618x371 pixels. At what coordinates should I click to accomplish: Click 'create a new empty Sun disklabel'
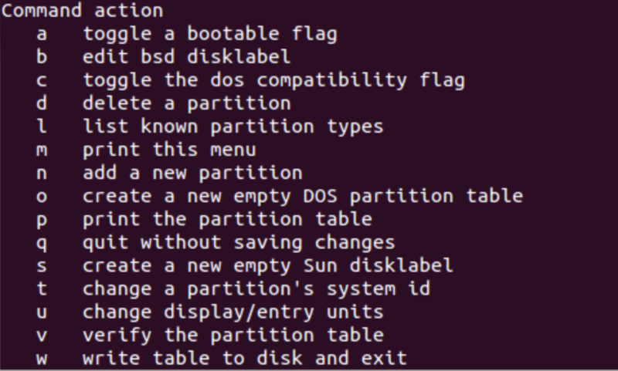[x=268, y=265]
